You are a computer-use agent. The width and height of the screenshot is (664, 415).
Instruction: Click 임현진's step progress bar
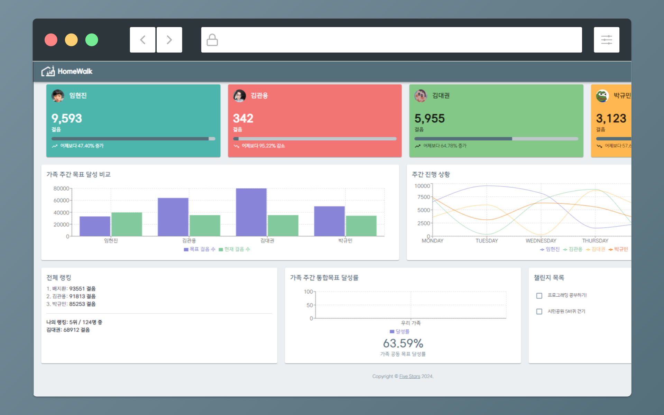coord(133,139)
